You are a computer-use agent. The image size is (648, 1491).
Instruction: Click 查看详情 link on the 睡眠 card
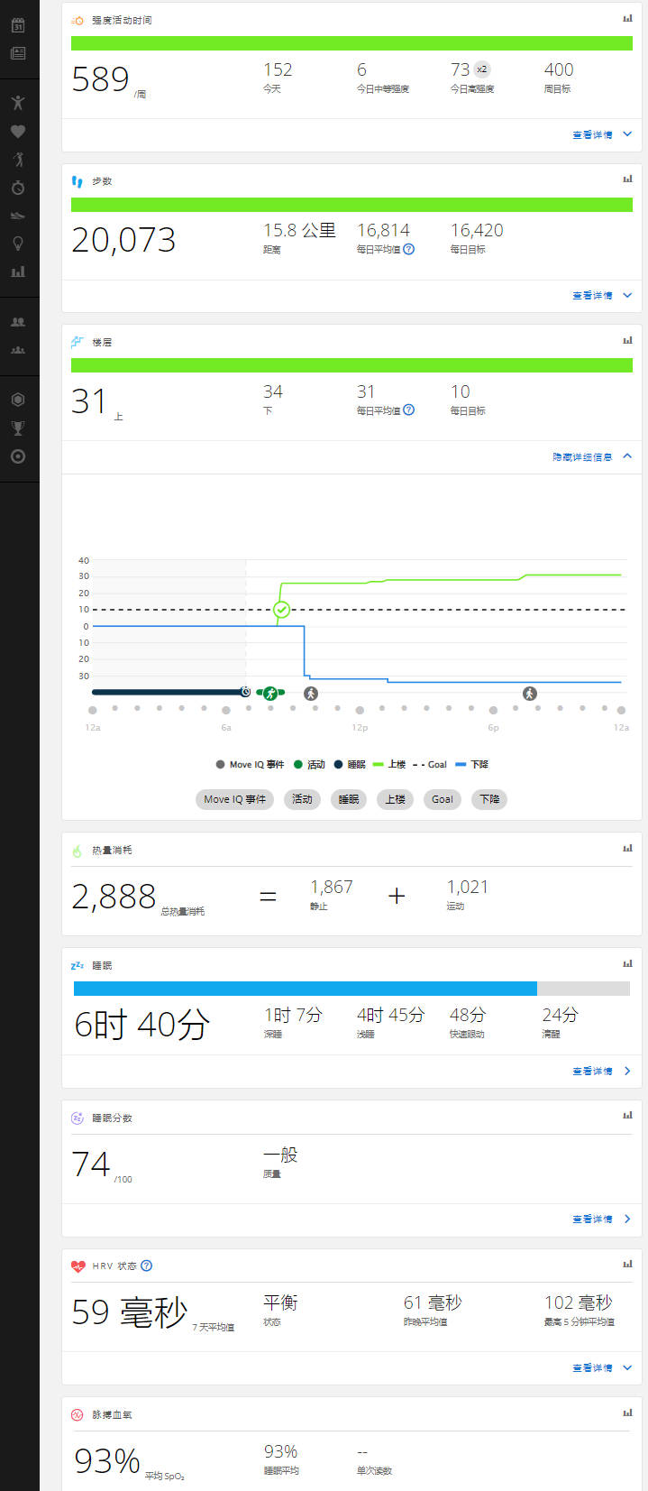pyautogui.click(x=601, y=1071)
